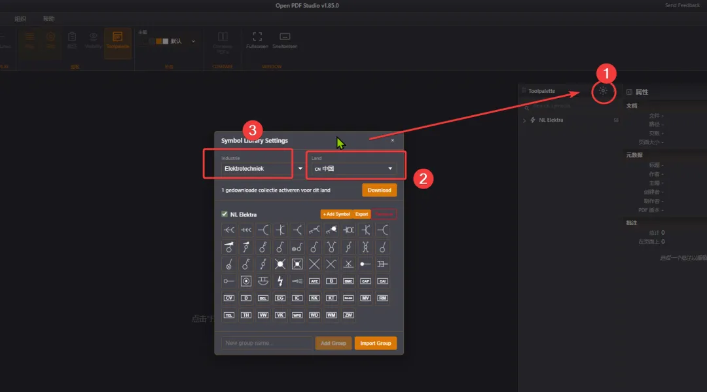Image resolution: width=707 pixels, height=392 pixels.
Task: Click the Add Group button
Action: [x=333, y=344]
